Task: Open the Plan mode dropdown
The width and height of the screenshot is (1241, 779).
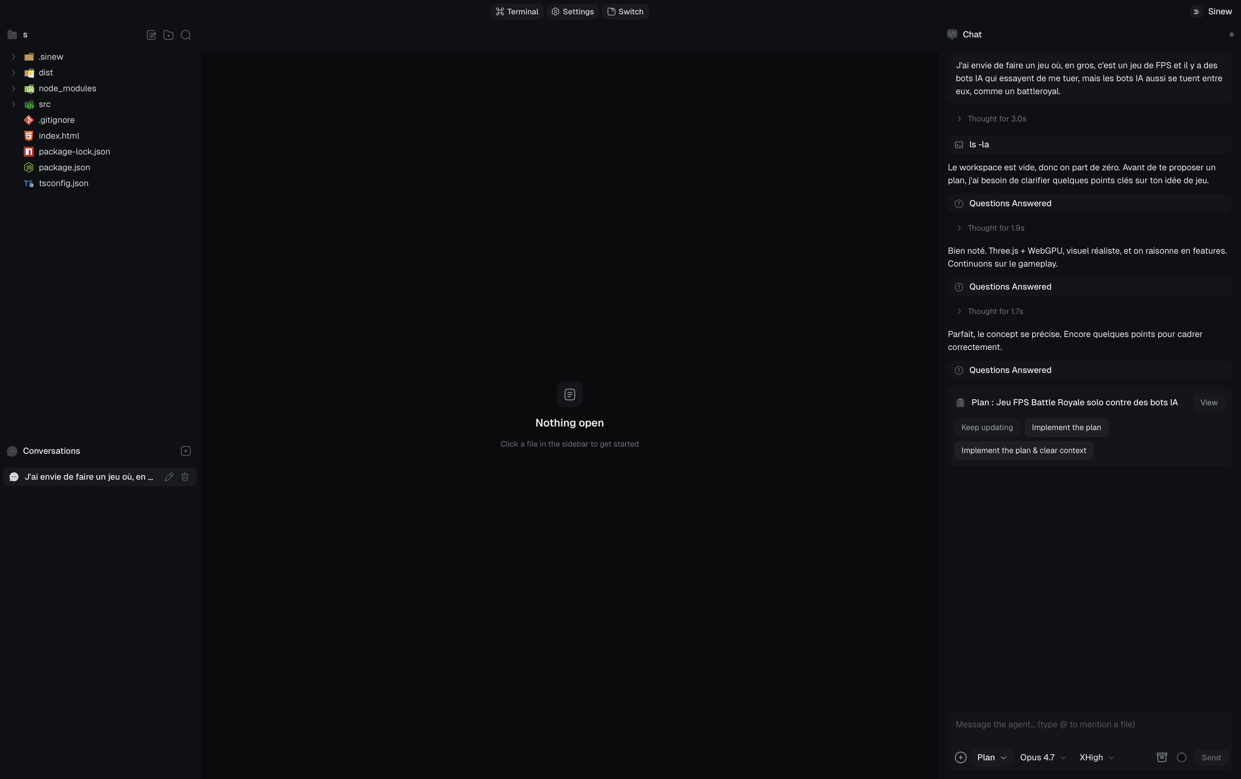Action: [x=991, y=757]
